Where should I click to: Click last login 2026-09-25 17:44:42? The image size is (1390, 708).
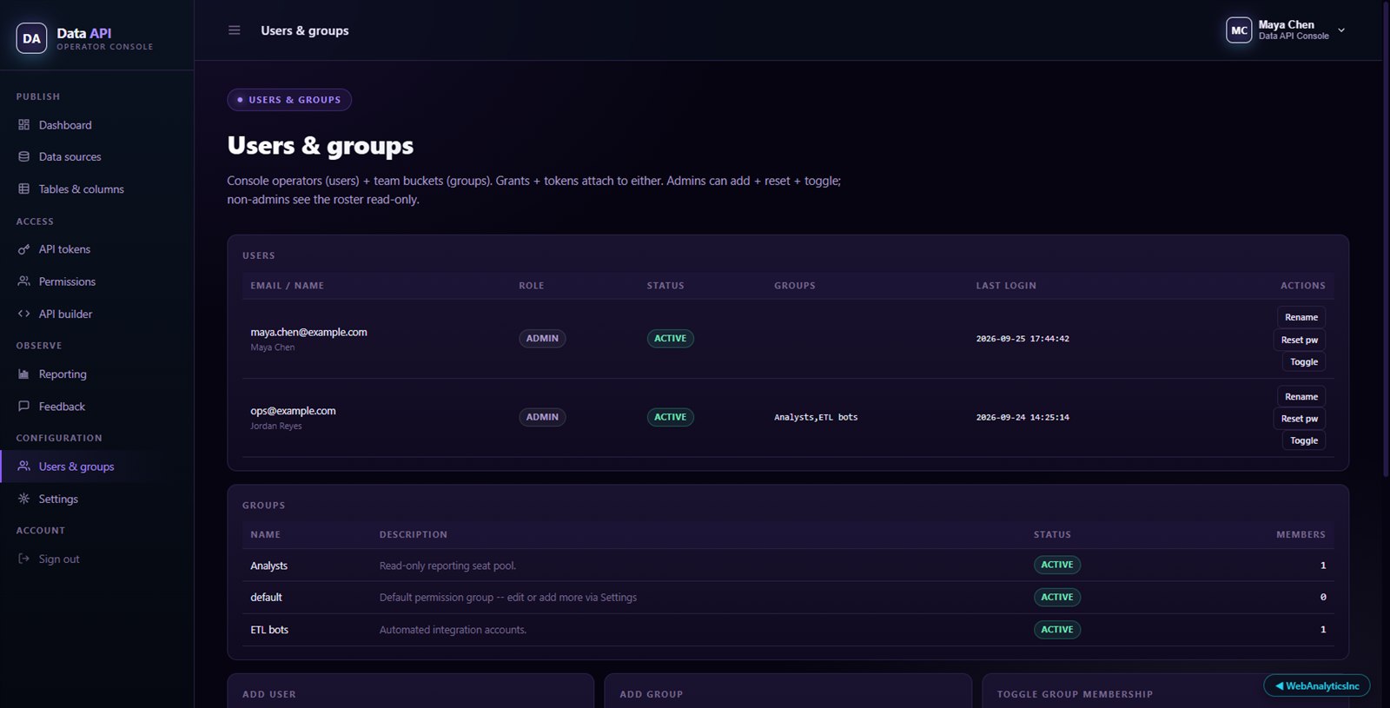pos(1023,339)
